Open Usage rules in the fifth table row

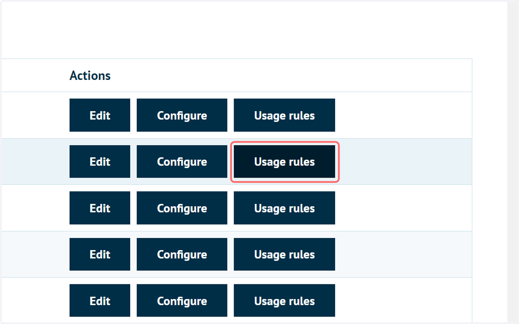(x=285, y=301)
